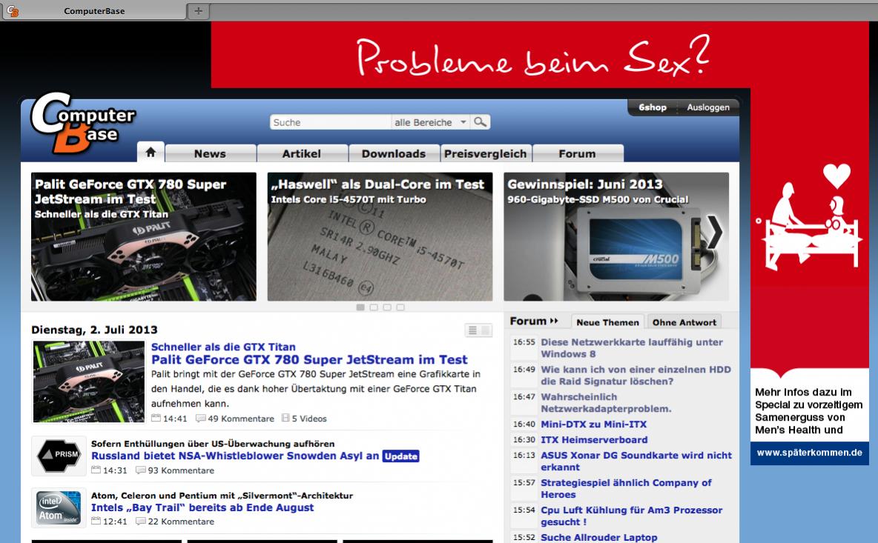Select the second carousel page dot
878x543 pixels.
tap(374, 307)
